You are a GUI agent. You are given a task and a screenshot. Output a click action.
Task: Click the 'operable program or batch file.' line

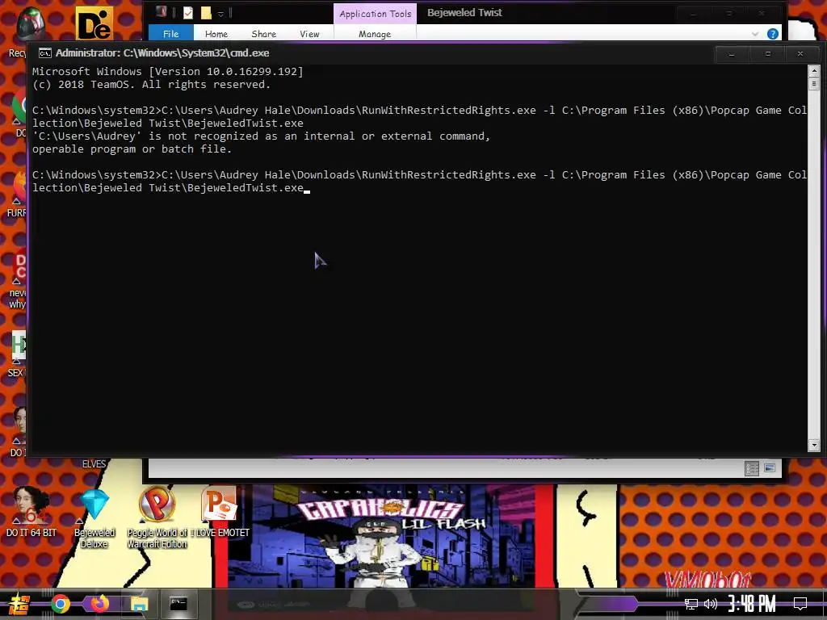click(x=132, y=149)
